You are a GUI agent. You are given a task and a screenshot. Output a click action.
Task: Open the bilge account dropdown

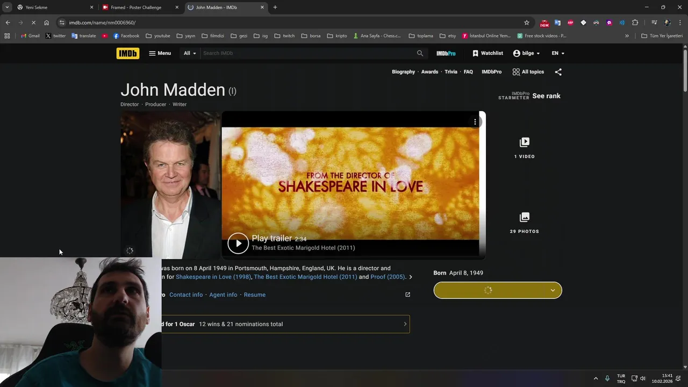[x=526, y=53]
